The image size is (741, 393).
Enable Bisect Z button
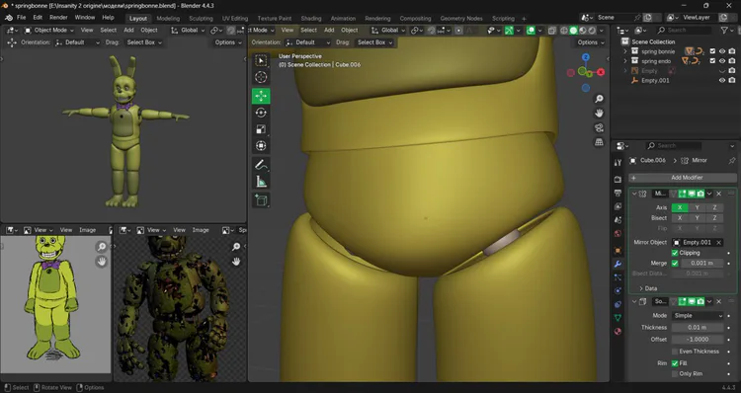[x=714, y=218]
